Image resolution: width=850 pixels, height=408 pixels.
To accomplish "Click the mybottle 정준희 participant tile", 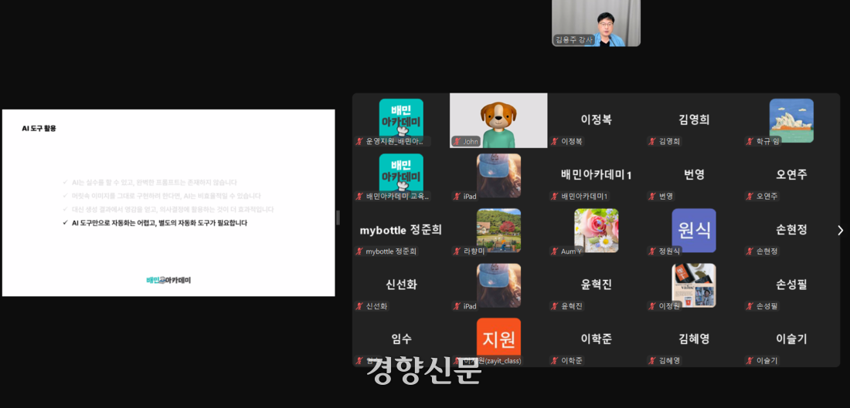I will pyautogui.click(x=400, y=230).
